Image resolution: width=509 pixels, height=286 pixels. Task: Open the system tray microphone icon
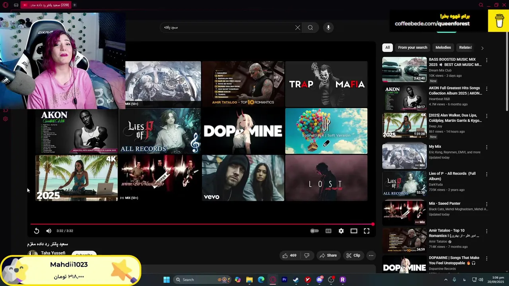455,280
